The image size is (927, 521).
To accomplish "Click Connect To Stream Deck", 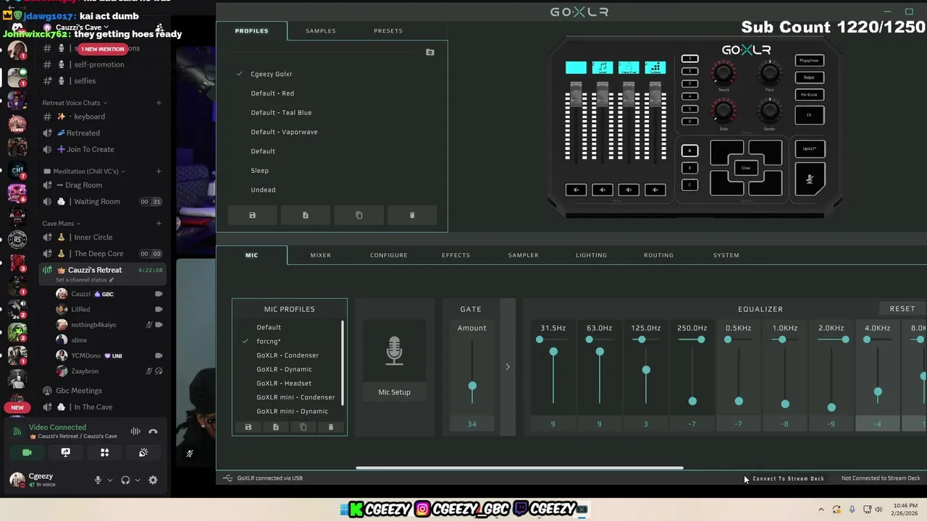I will point(788,478).
